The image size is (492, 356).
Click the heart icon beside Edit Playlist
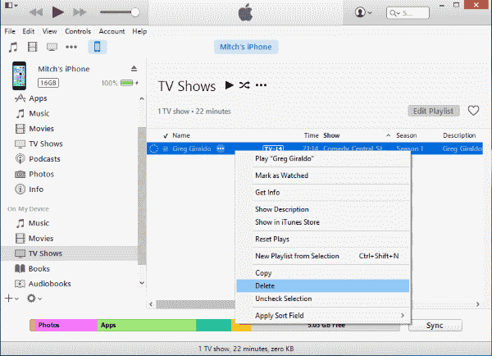tap(473, 111)
